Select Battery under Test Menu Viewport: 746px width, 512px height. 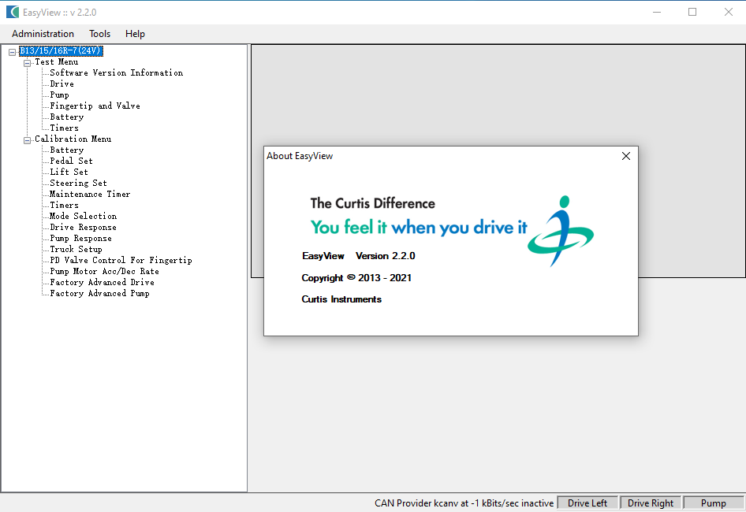(x=66, y=117)
